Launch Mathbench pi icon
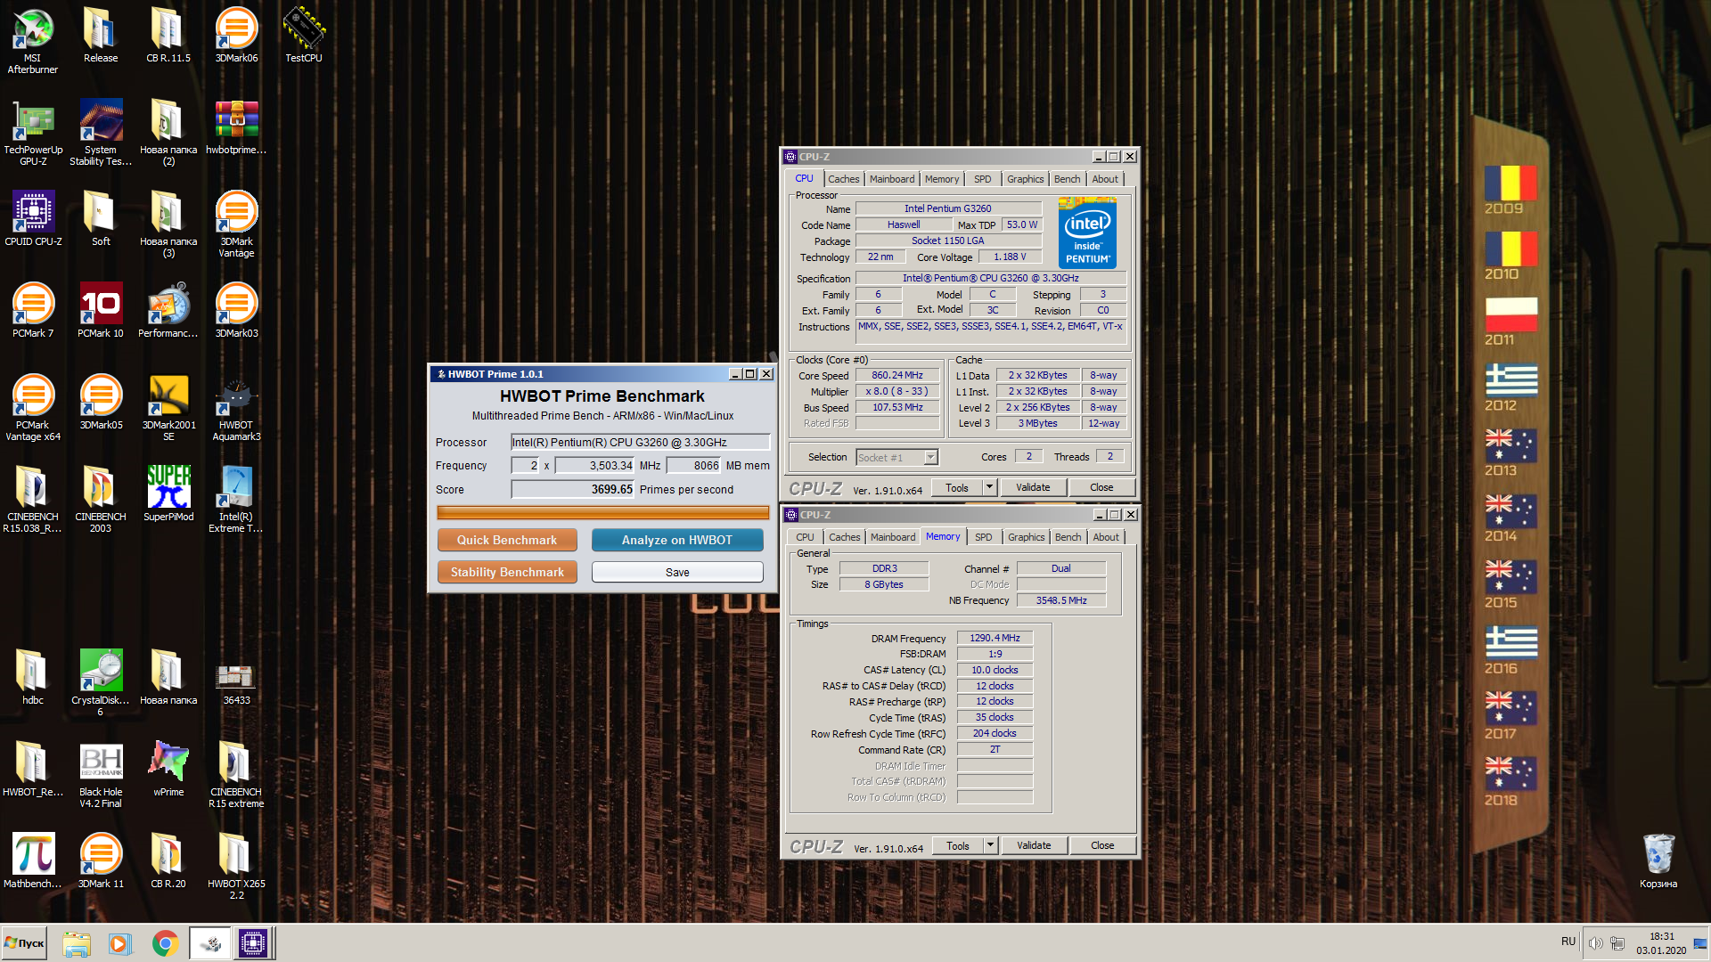 [33, 860]
